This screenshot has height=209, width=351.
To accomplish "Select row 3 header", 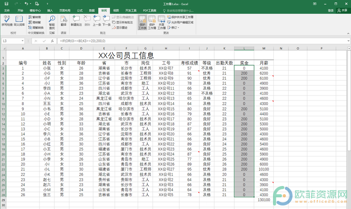I will tap(3, 68).
